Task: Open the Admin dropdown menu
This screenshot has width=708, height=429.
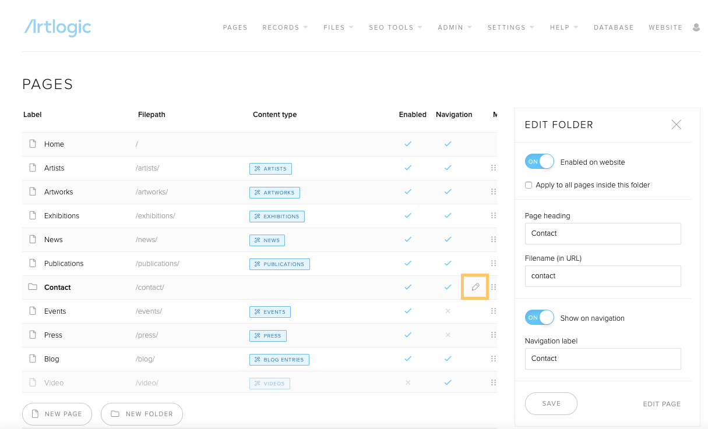Action: [x=455, y=27]
